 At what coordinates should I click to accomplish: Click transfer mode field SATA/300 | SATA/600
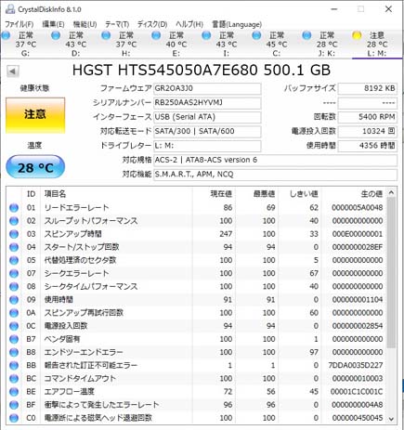tap(207, 131)
